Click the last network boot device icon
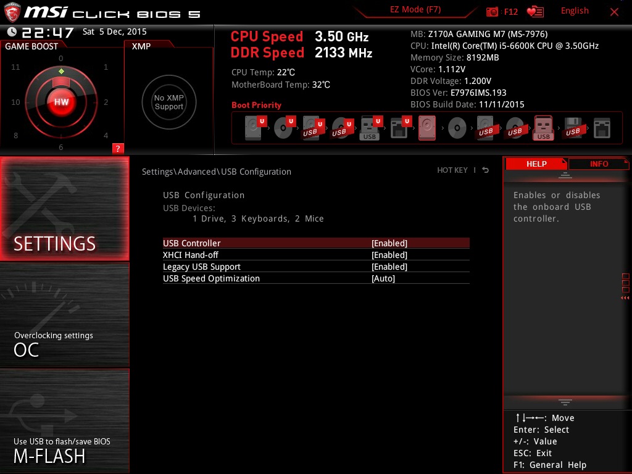Image resolution: width=632 pixels, height=474 pixels. 601,128
